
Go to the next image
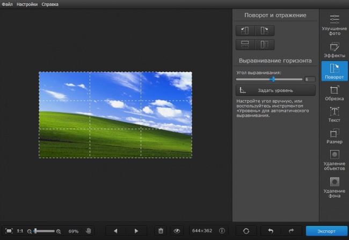click(136, 231)
